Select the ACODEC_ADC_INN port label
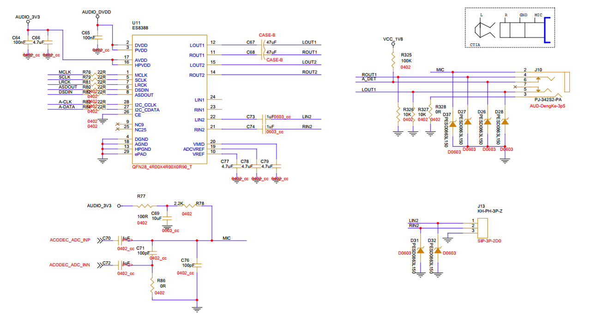This screenshot has height=325, width=591. click(70, 265)
